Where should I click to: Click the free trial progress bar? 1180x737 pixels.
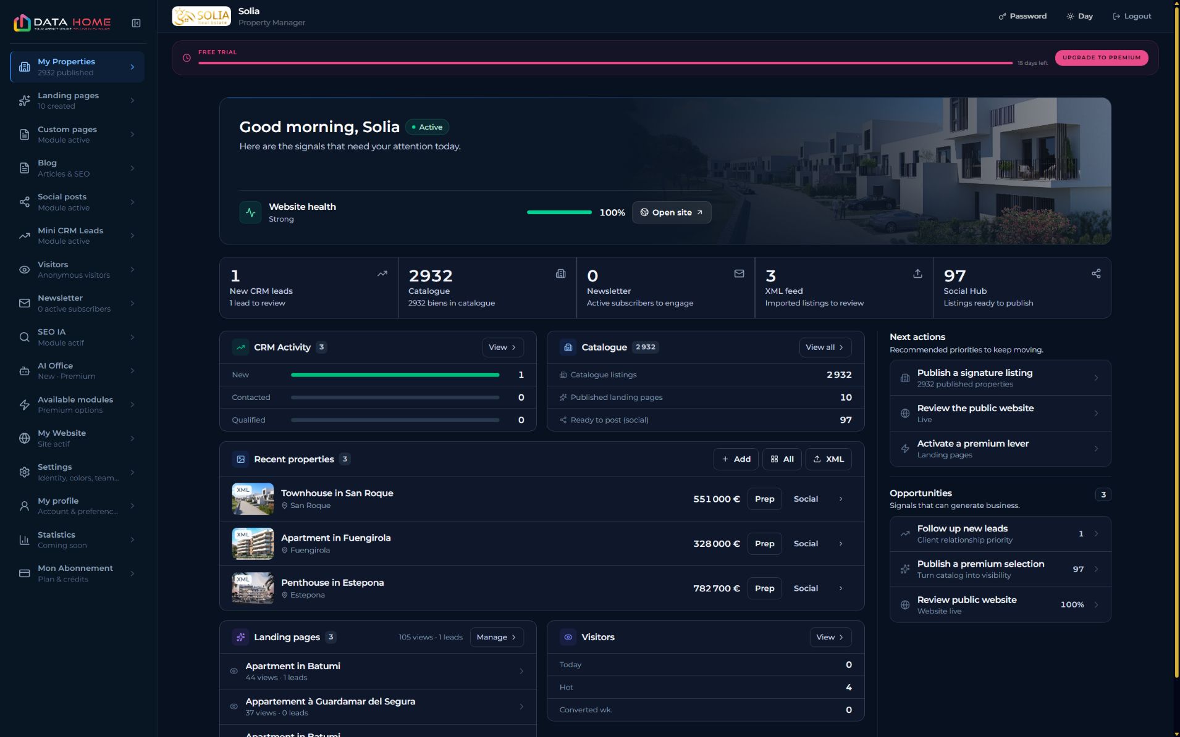coord(605,63)
